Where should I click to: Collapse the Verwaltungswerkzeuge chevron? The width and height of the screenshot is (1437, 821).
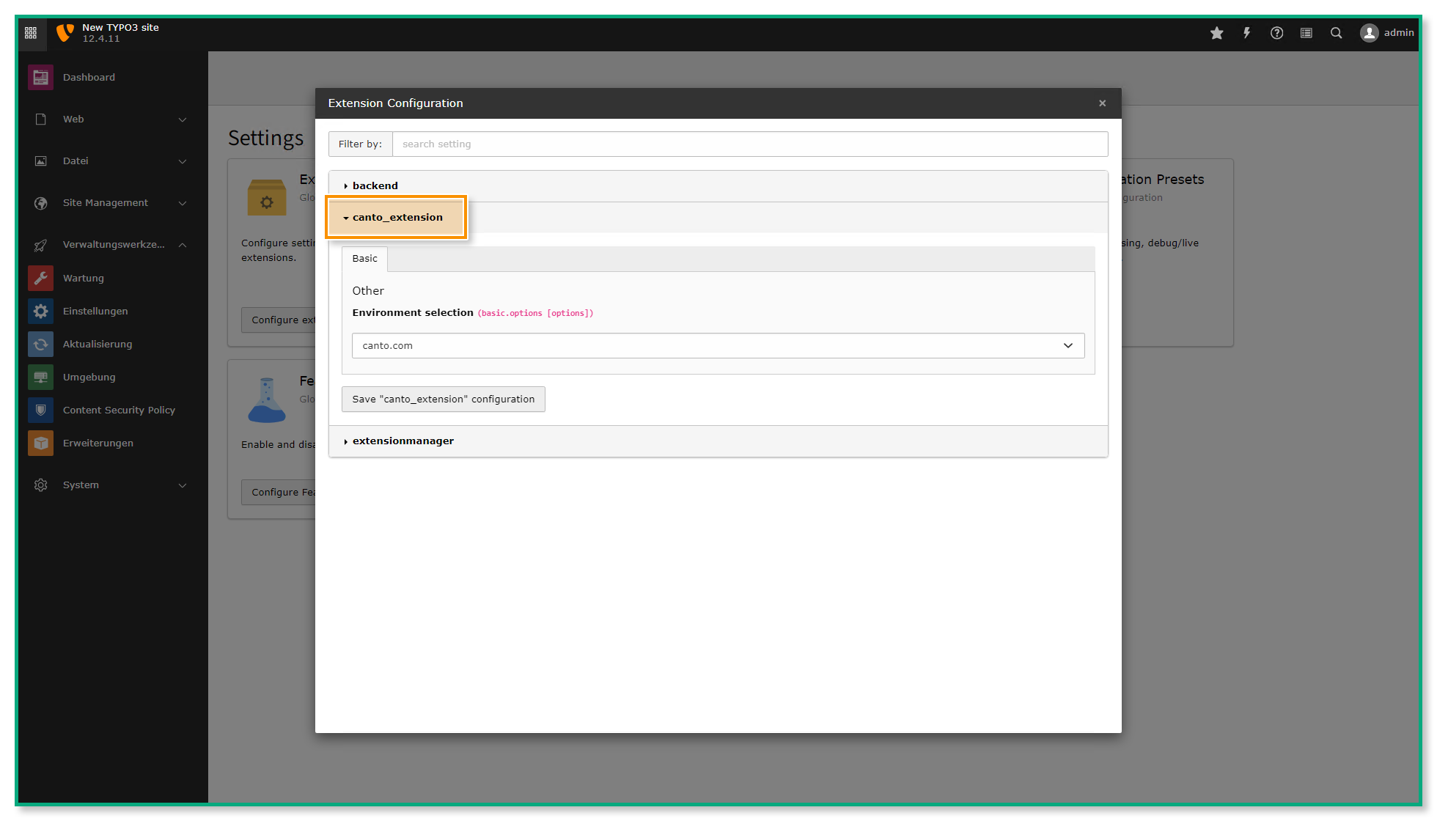tap(183, 245)
